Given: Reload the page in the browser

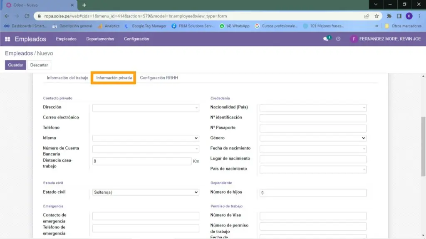Looking at the screenshot, I should 27,16.
